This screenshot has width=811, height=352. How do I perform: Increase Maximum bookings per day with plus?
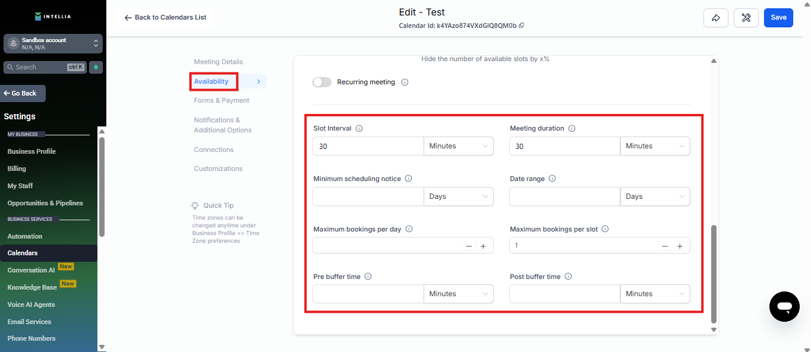coord(483,246)
